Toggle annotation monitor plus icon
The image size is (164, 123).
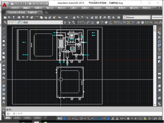[x=136, y=118]
